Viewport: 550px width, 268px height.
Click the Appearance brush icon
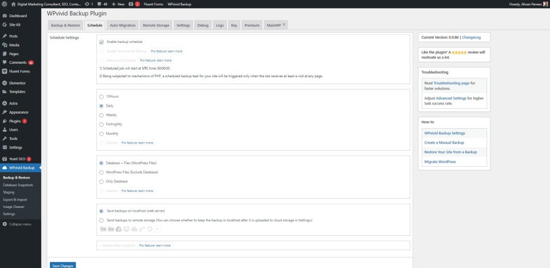4,113
